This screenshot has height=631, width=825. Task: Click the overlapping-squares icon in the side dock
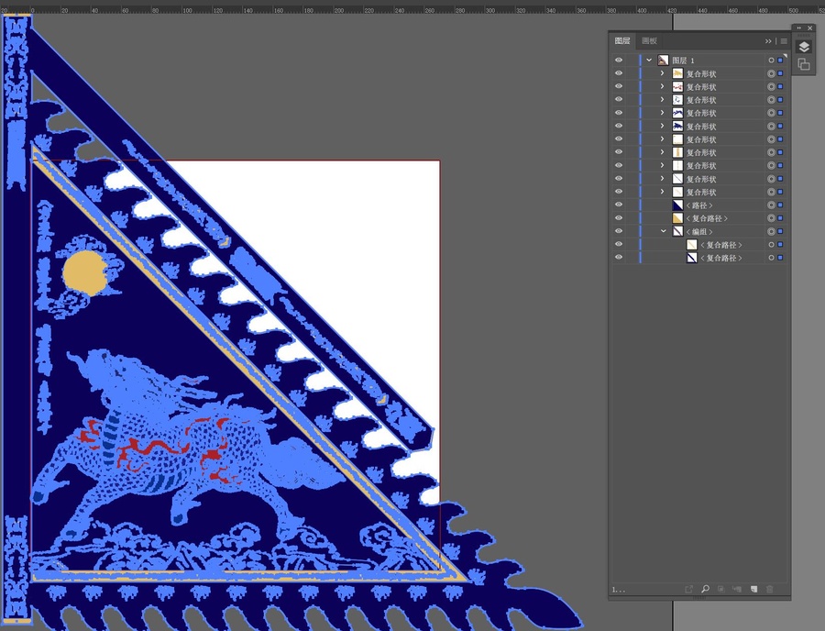(803, 64)
